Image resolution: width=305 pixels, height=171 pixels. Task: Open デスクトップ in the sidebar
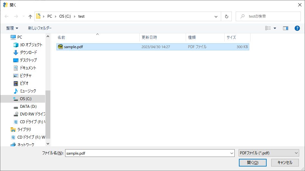pos(25,60)
